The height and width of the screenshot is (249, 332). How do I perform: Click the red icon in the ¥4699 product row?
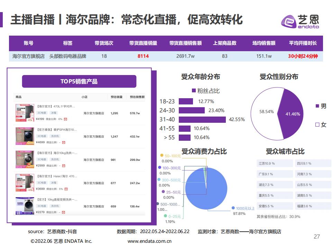point(64,142)
